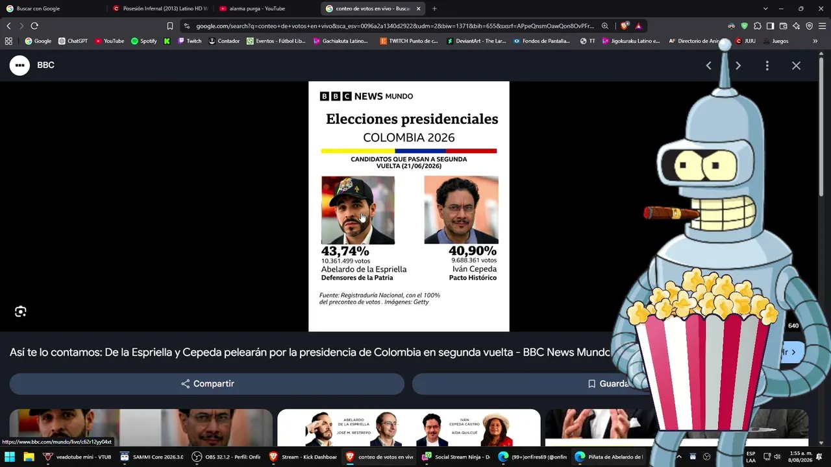Open the related thumbnail with four candidates
This screenshot has height=467, width=831.
(x=409, y=428)
